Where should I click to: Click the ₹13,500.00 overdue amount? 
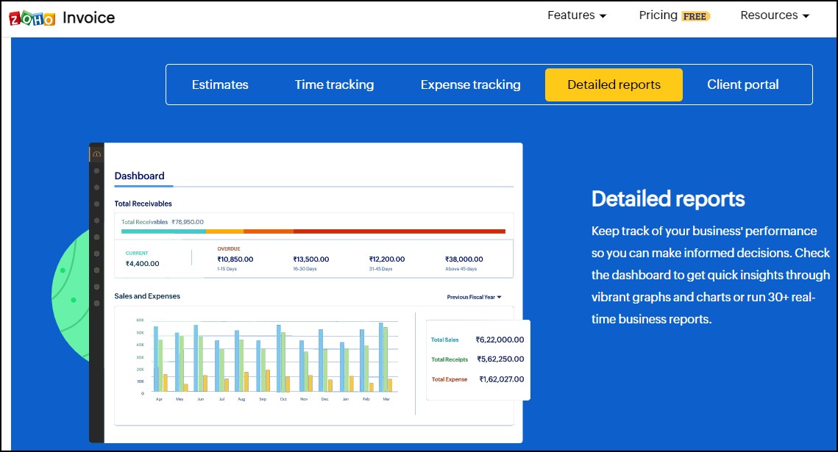coord(311,259)
